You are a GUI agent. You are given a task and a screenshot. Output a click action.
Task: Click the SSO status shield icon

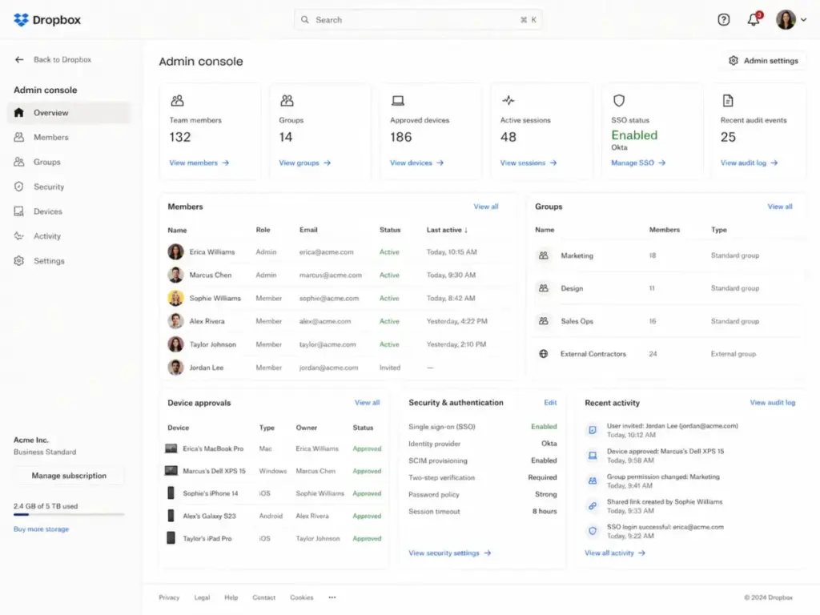tap(619, 100)
